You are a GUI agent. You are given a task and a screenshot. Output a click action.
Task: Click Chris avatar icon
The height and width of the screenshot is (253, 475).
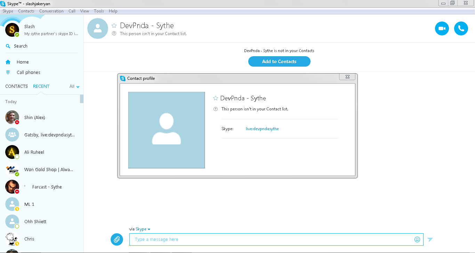pos(12,239)
